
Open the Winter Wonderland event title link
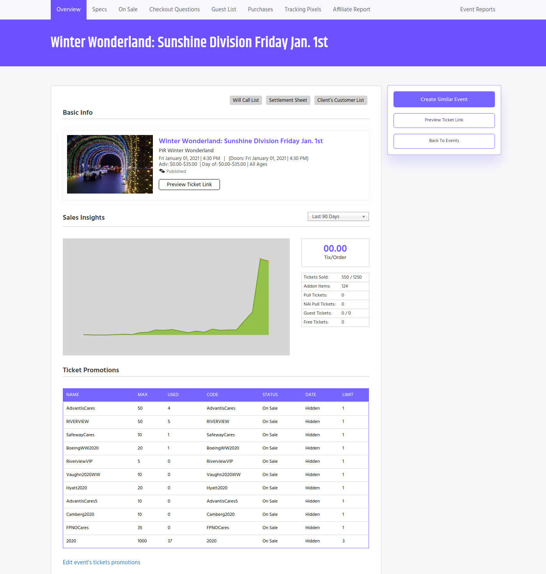pos(241,141)
